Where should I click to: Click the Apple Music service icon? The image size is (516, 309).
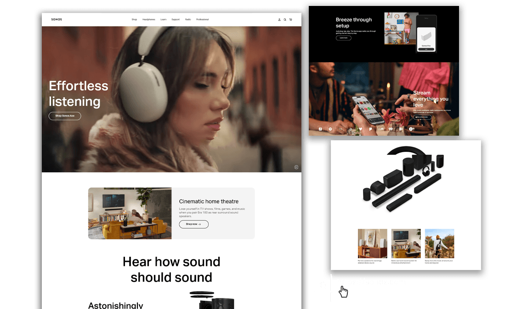click(x=320, y=129)
